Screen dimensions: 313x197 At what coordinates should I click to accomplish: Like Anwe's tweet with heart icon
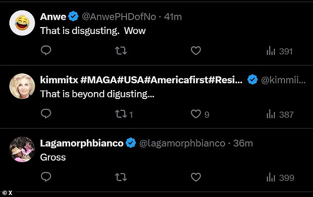(196, 51)
